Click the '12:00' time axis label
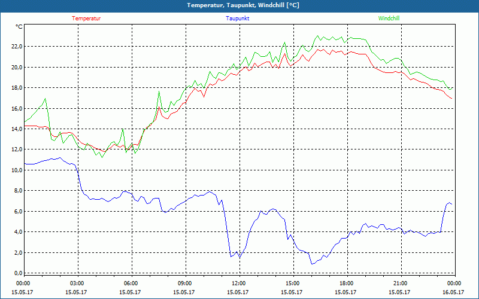This screenshot has width=479, height=299. (239, 283)
